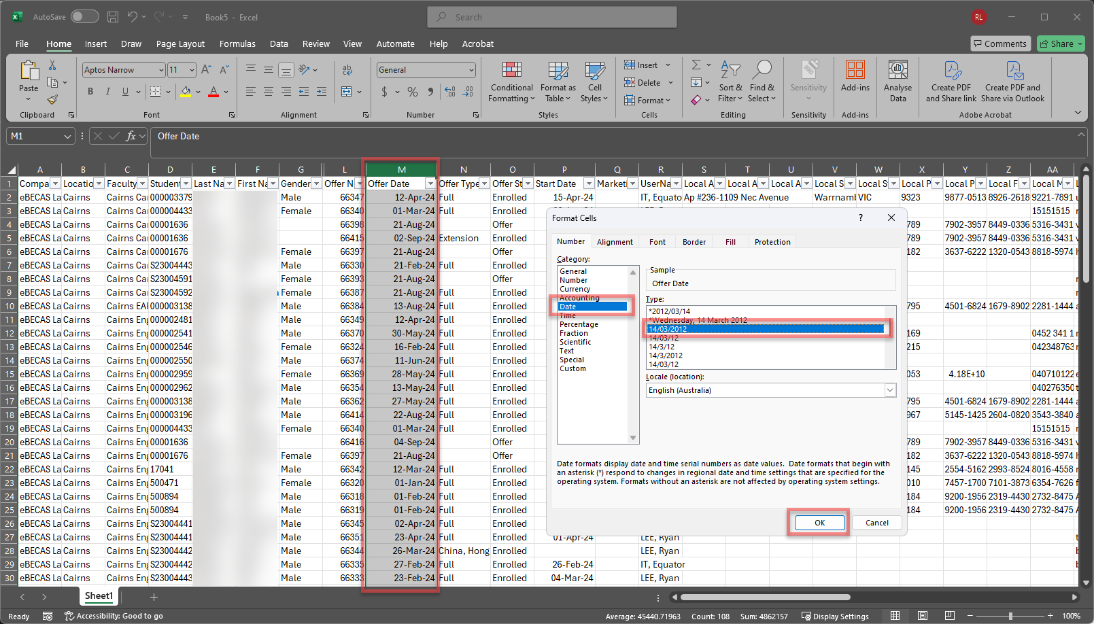Toggle Italic formatting button
1094x624 pixels.
pyautogui.click(x=107, y=92)
